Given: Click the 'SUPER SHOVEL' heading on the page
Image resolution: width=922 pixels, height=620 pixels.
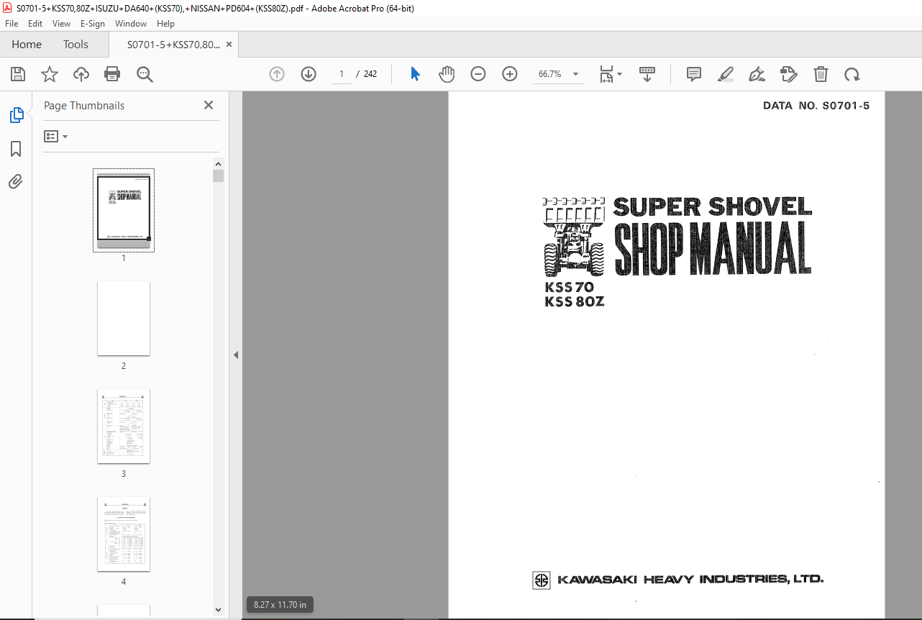Looking at the screenshot, I should tap(713, 206).
